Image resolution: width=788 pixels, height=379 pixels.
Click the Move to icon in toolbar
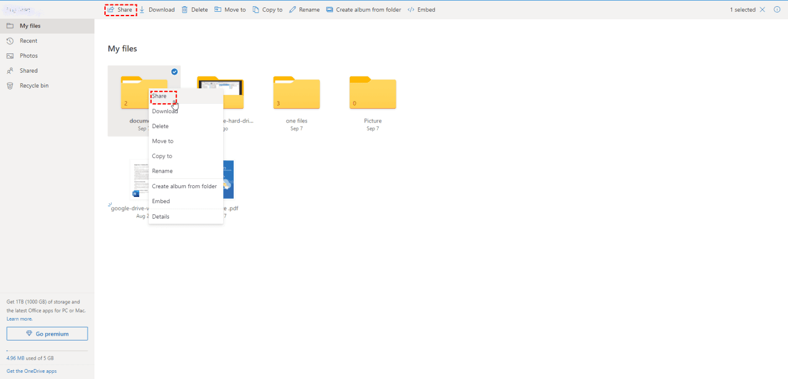(x=218, y=10)
